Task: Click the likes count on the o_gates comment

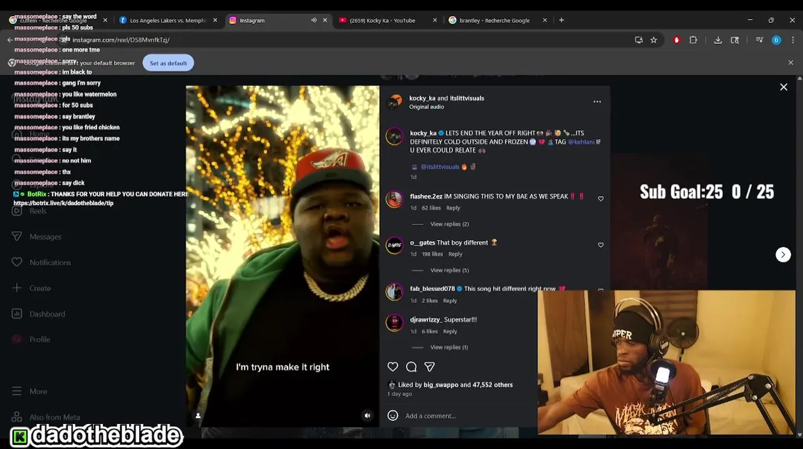Action: point(432,254)
